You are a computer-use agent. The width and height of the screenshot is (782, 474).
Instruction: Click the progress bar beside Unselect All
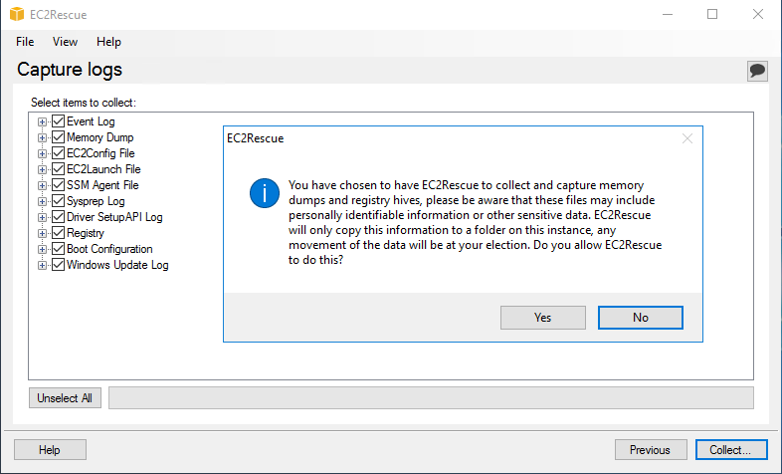(432, 398)
